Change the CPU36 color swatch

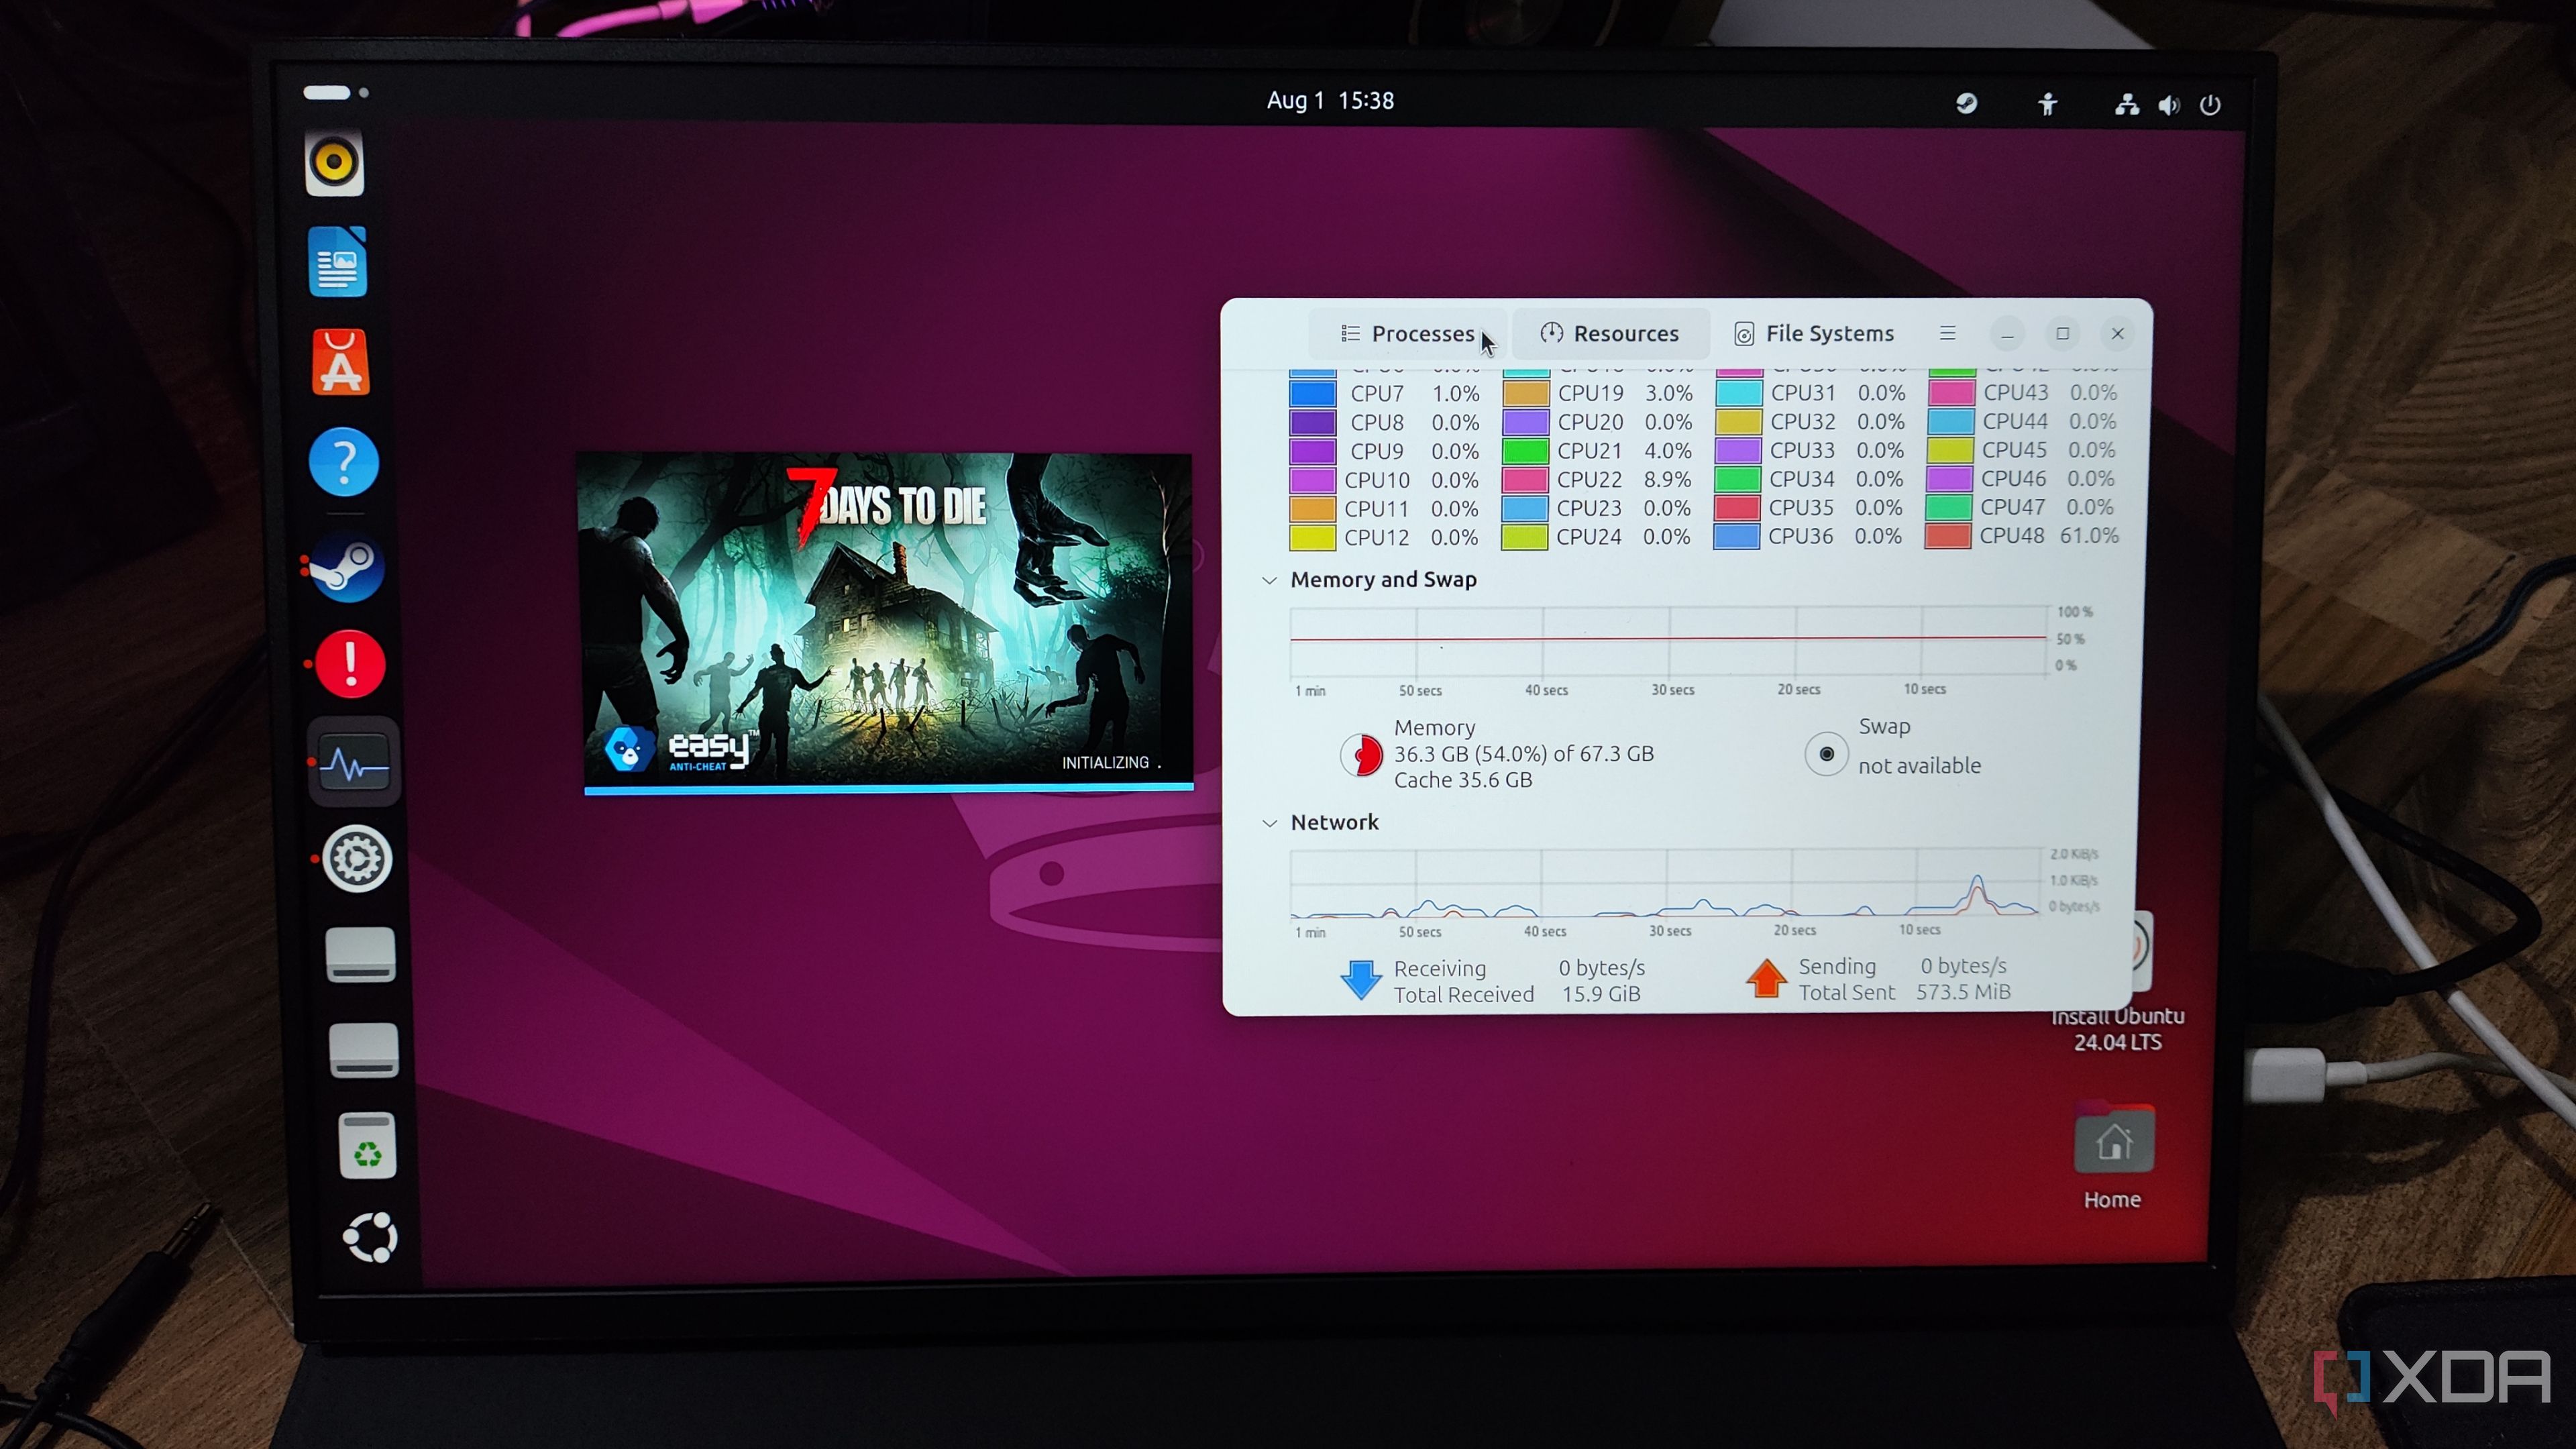[1736, 537]
